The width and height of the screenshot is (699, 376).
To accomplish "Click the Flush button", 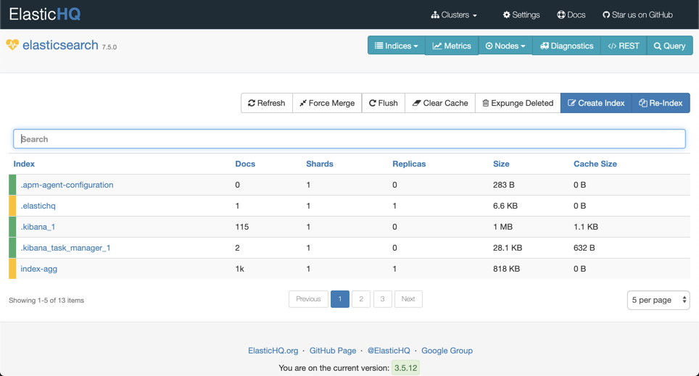I will [x=384, y=103].
